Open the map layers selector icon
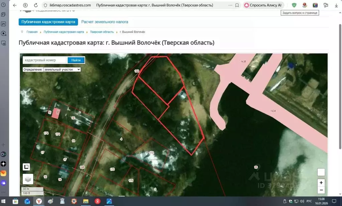Viewport: 342px width, 206px height. 28,179
